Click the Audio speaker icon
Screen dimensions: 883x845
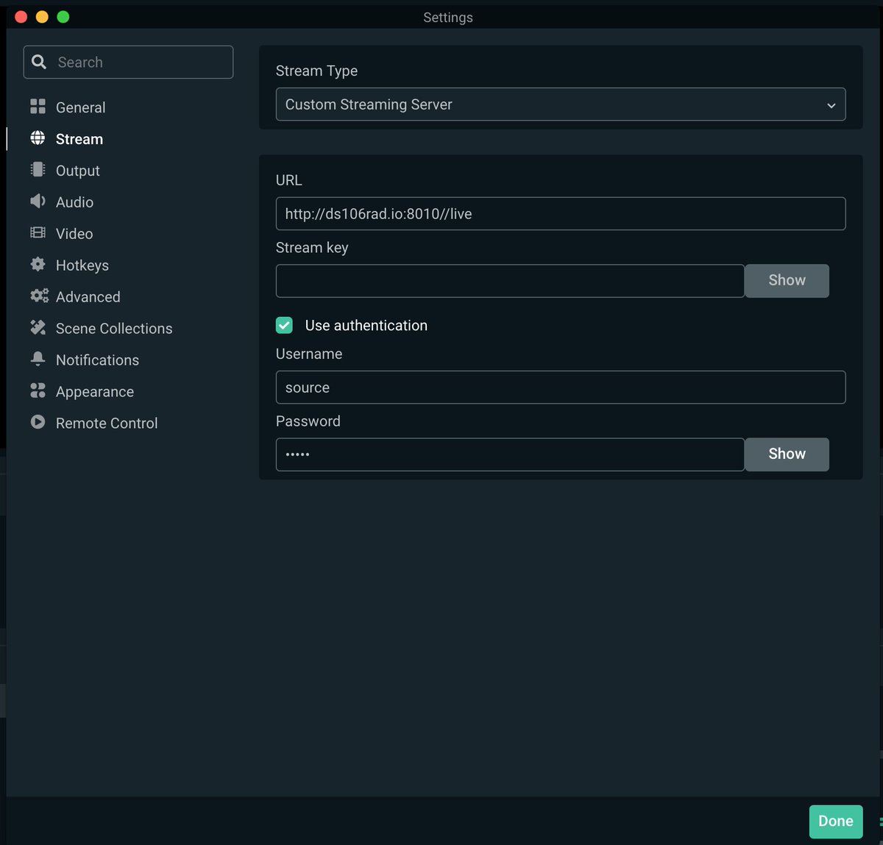(x=38, y=202)
